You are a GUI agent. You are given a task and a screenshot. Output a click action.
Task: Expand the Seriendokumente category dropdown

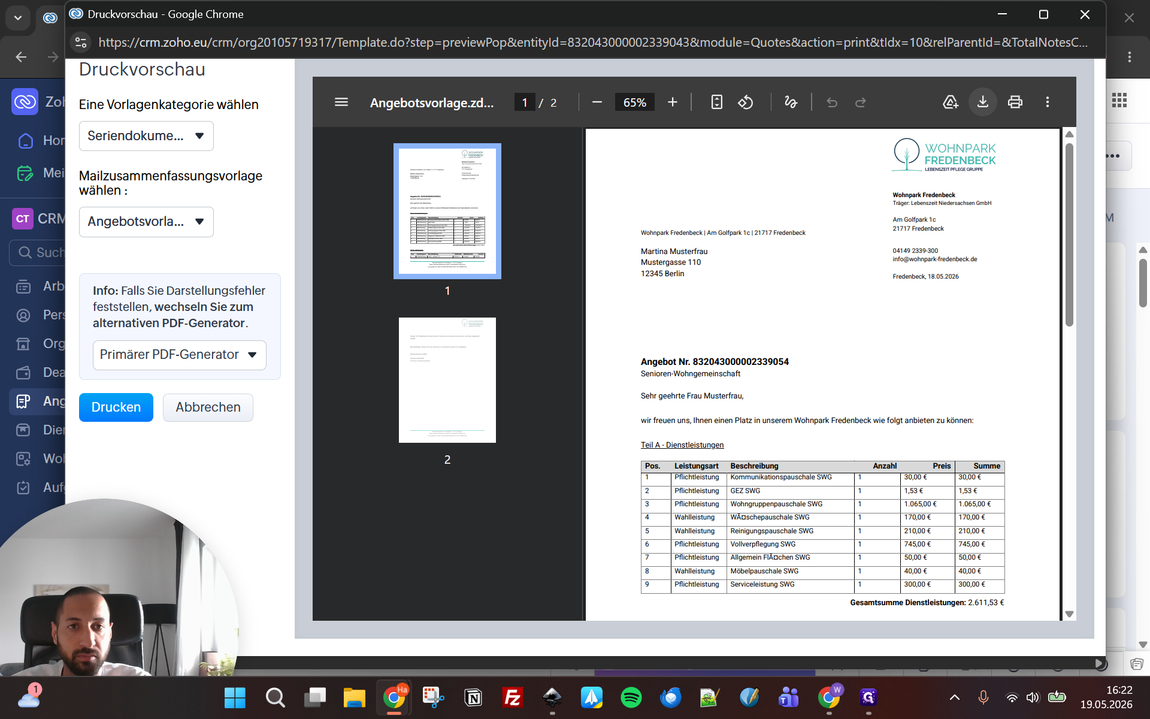point(146,136)
